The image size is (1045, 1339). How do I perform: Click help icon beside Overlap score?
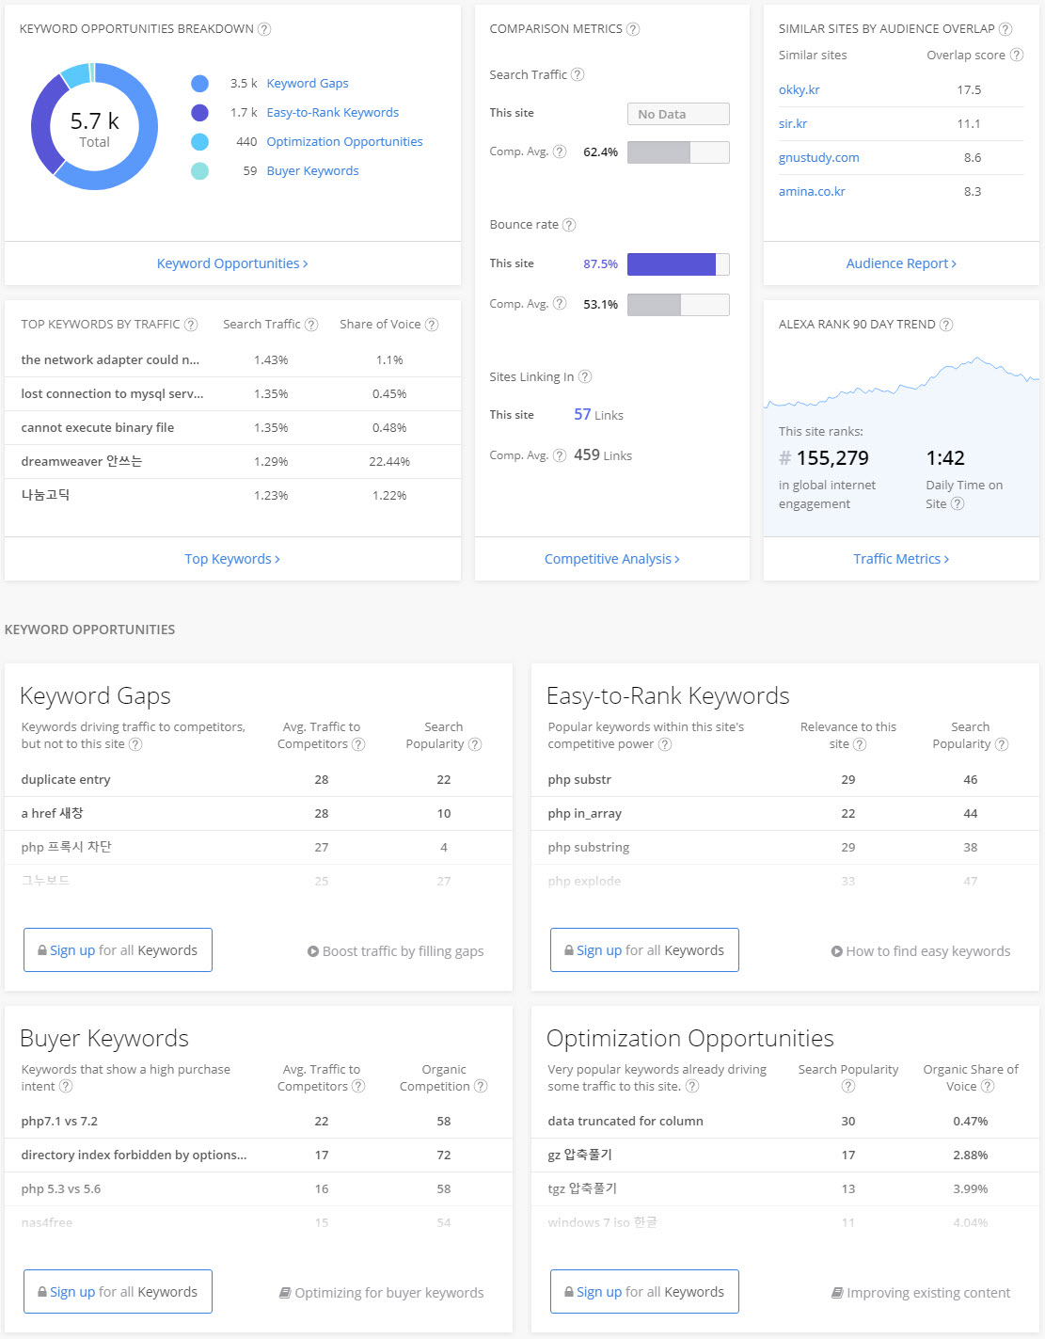[x=1017, y=56]
